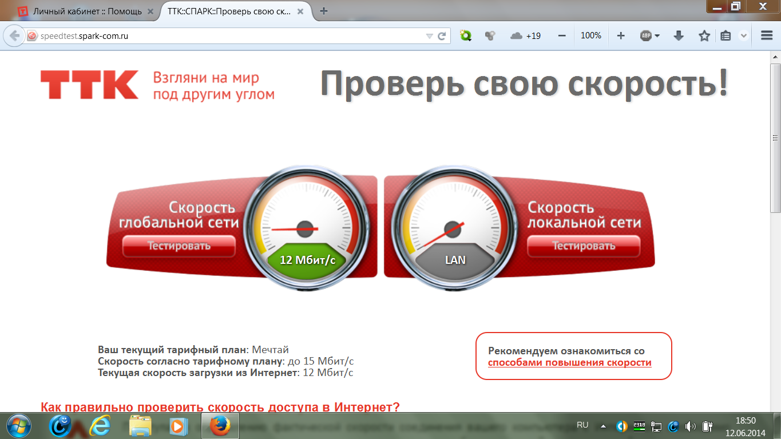The width and height of the screenshot is (781, 439).
Task: Click the ТТК logo
Action: coord(89,85)
